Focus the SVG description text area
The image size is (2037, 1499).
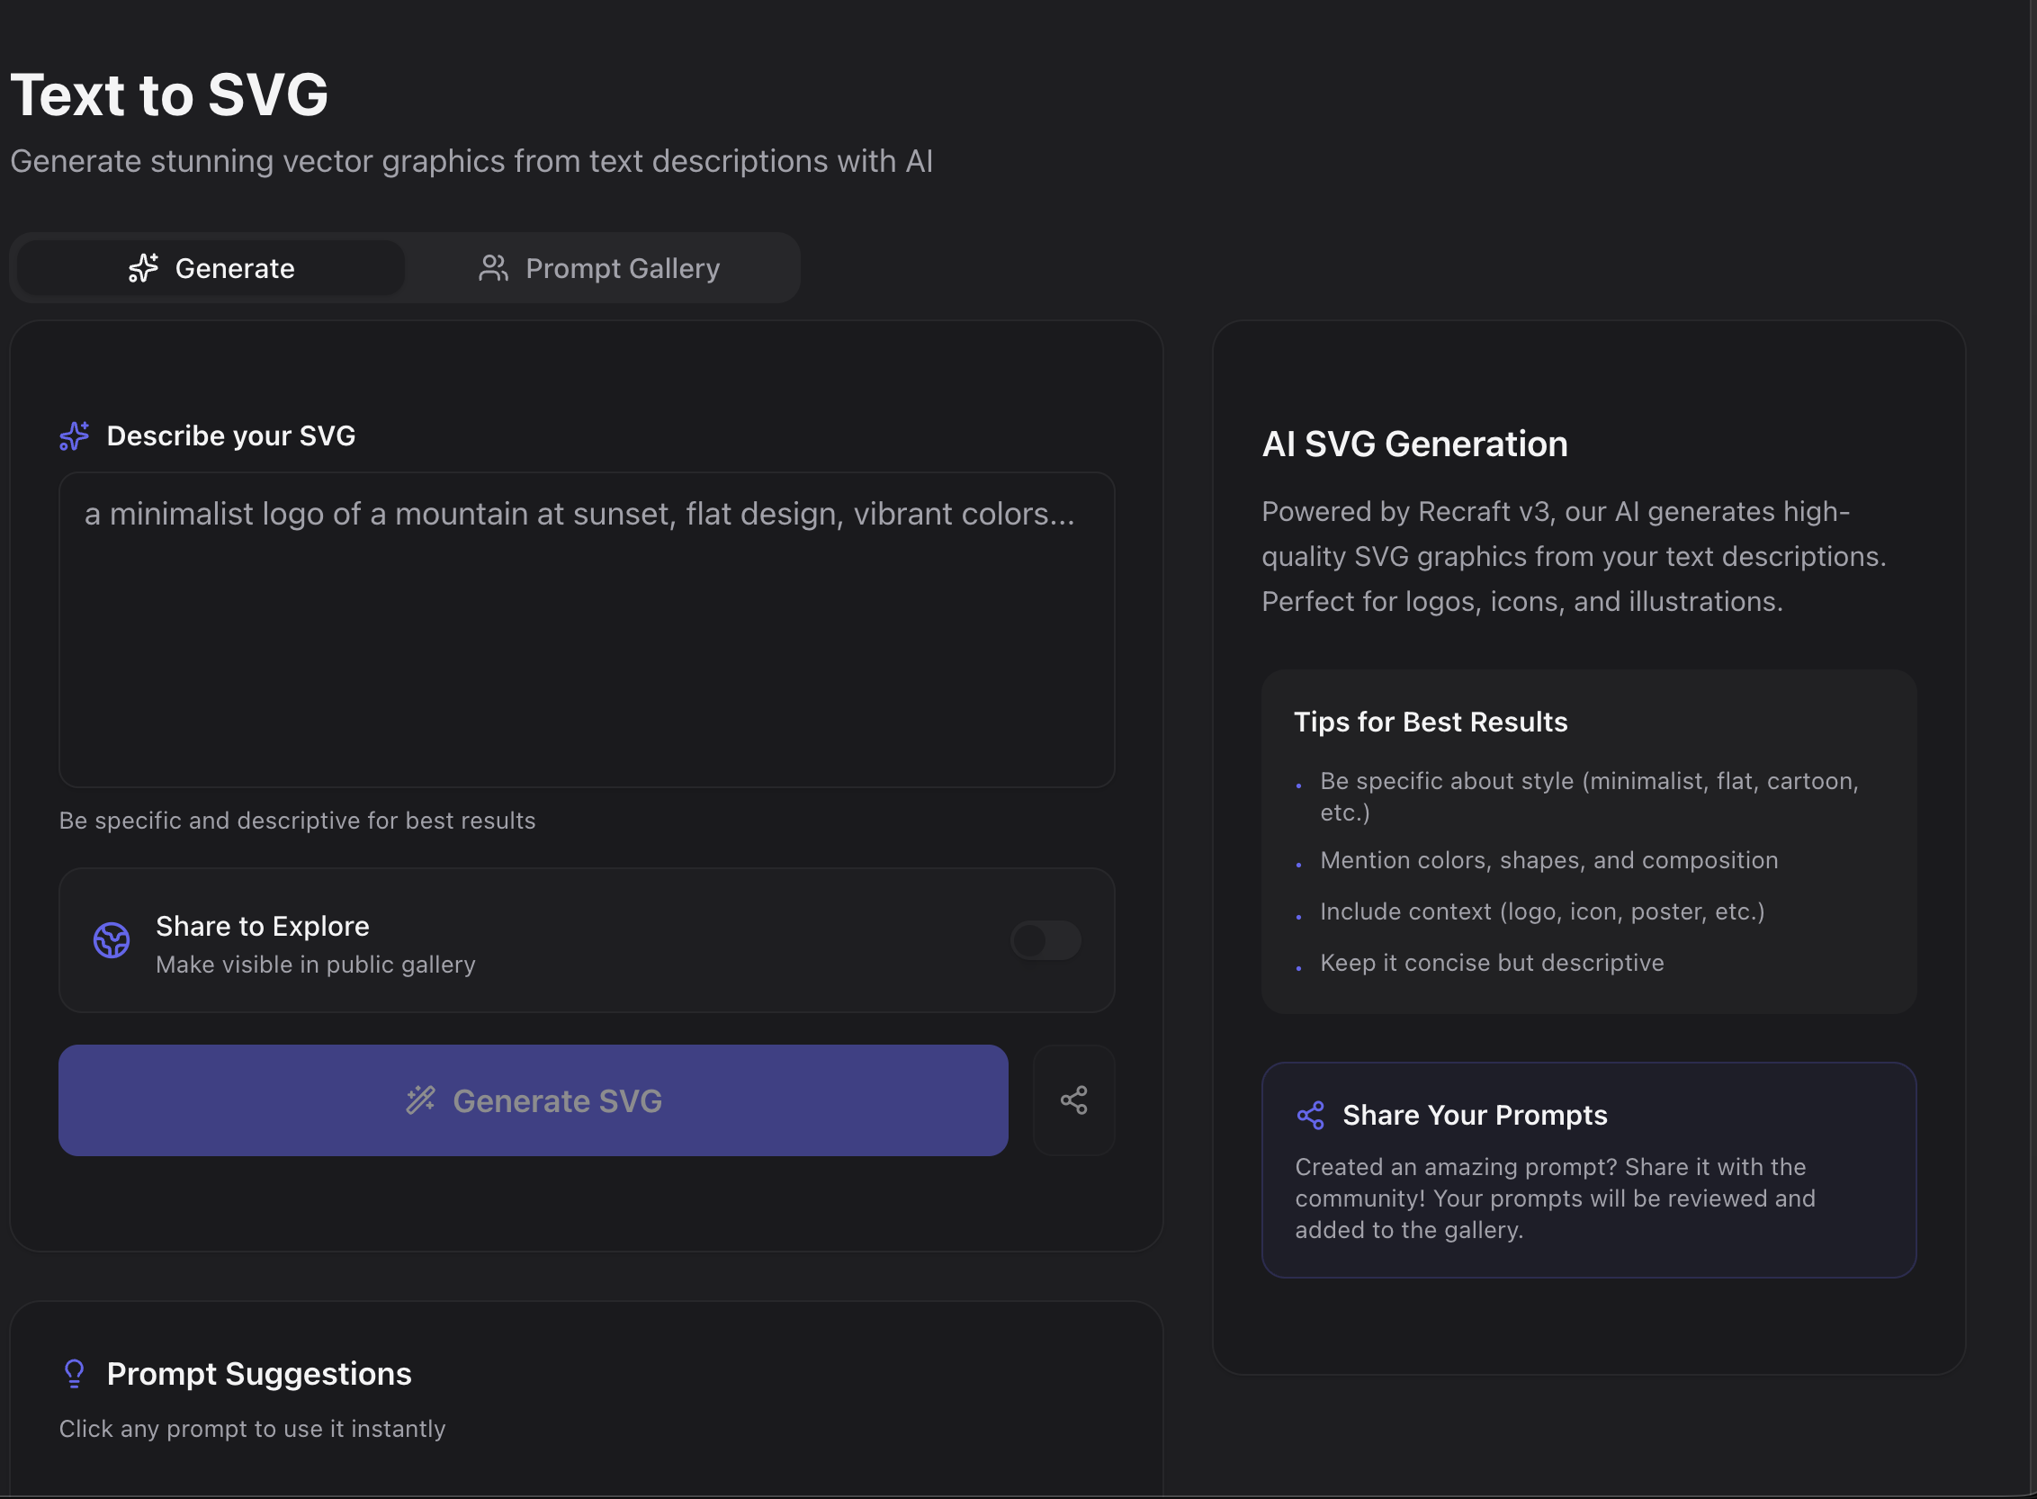[586, 630]
